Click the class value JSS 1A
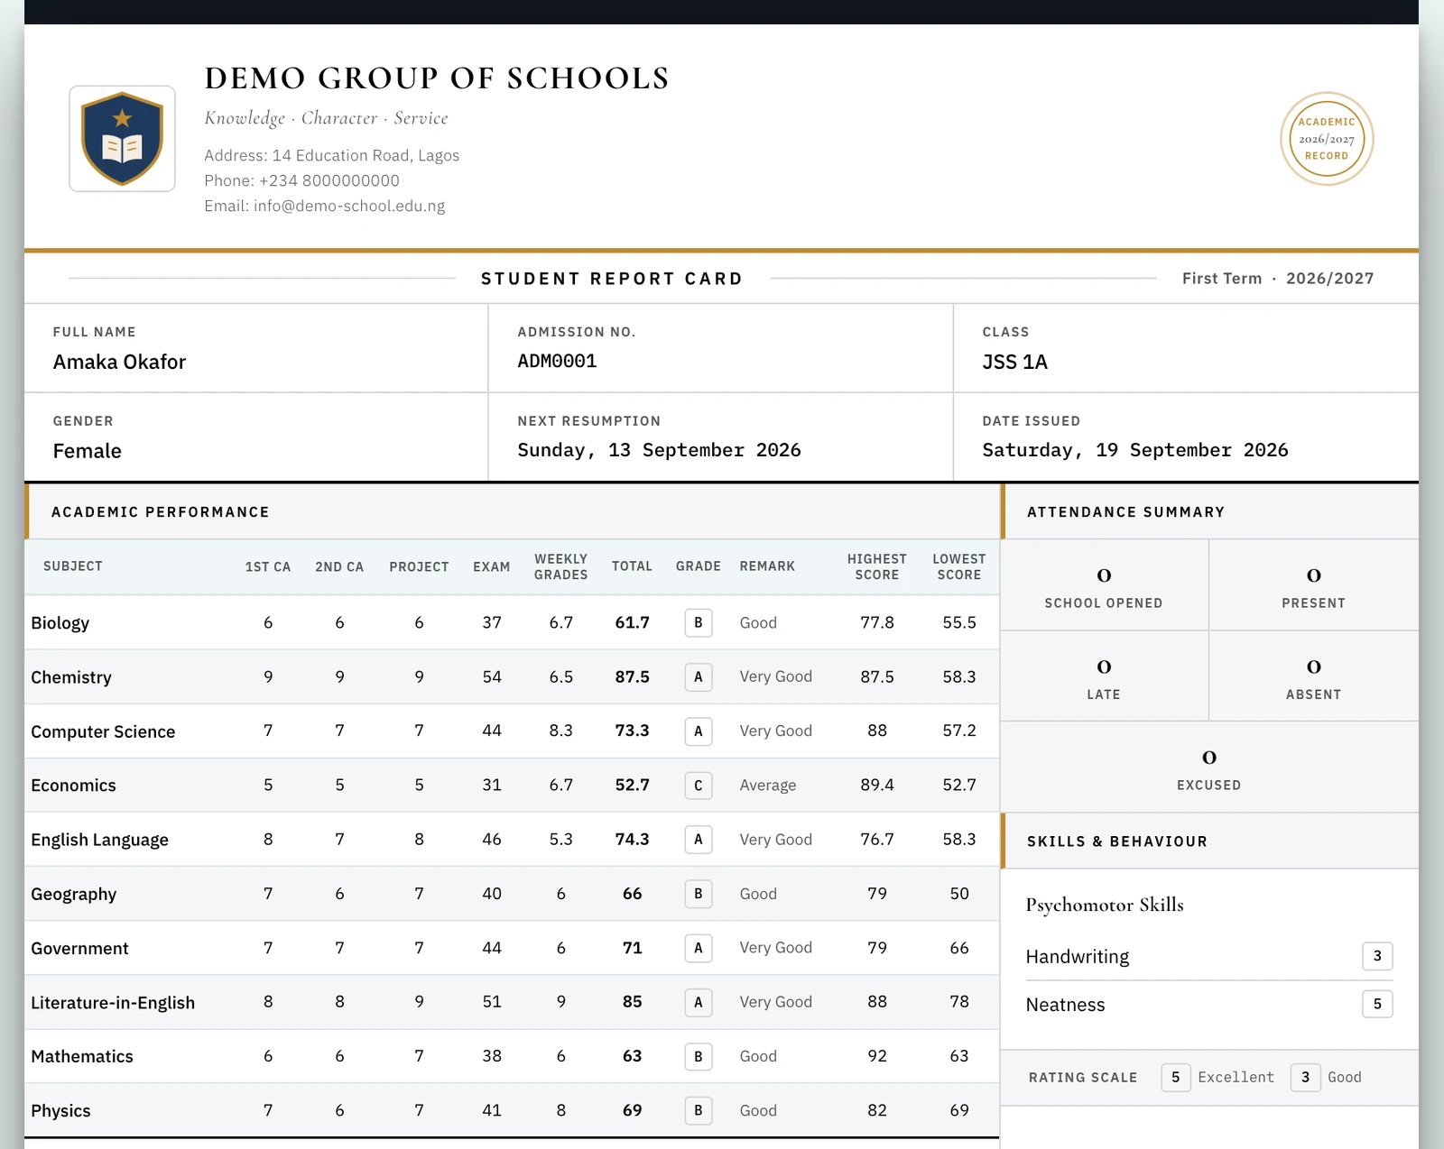 coord(1014,362)
